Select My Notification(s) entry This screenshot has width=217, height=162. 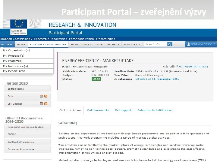[27, 66]
